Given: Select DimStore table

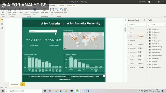Looking at the screenshot, I should pyautogui.click(x=154, y=61).
